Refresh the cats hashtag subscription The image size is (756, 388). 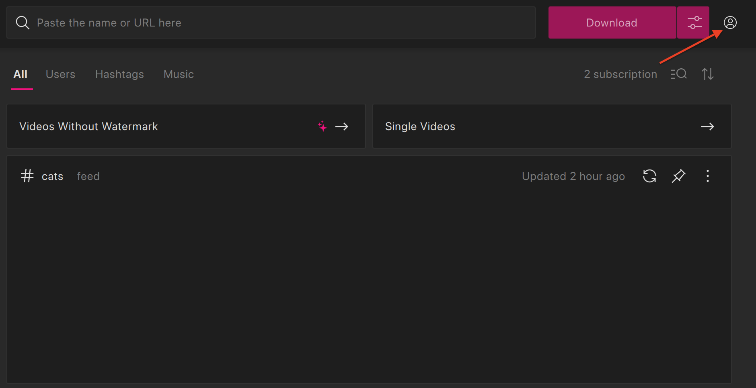click(649, 176)
